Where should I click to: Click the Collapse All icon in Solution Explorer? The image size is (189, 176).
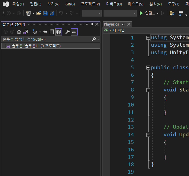(x=52, y=32)
